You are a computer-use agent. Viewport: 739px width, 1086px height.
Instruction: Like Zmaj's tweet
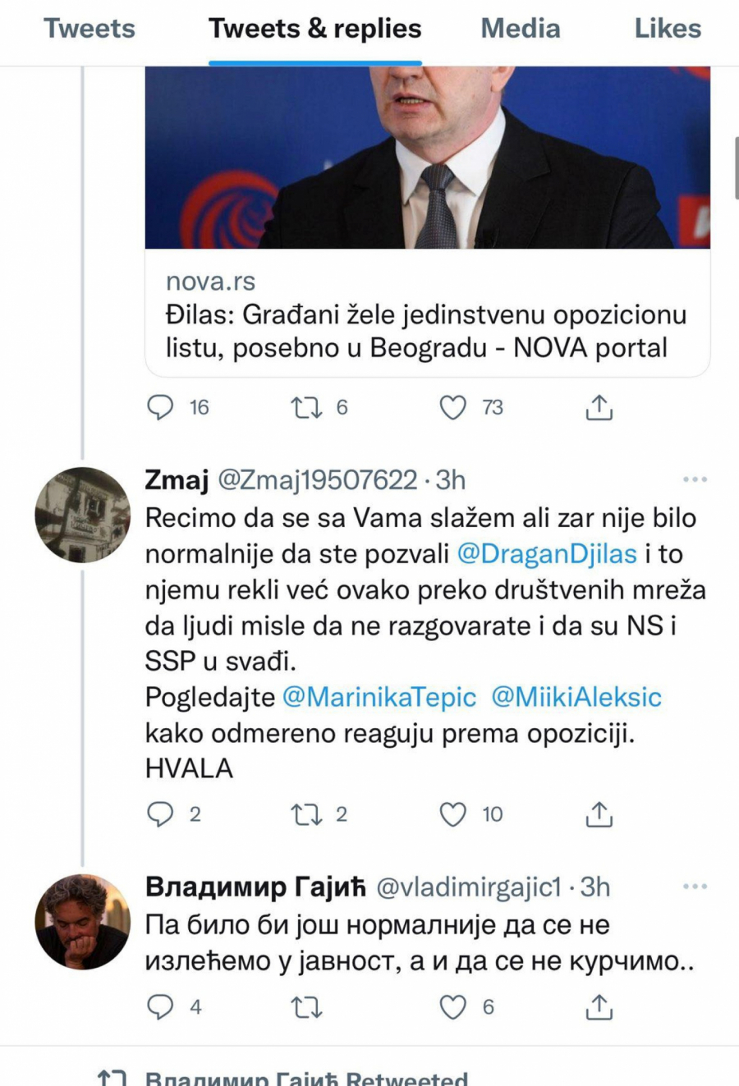453,813
